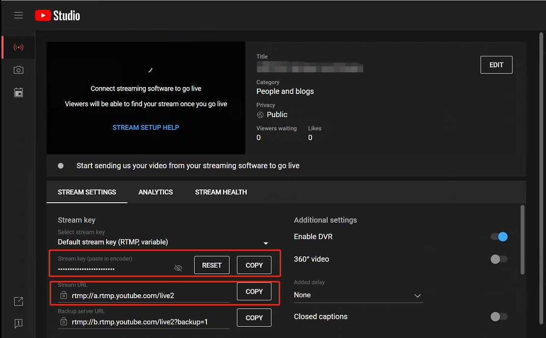Image resolution: width=546 pixels, height=338 pixels.
Task: Click the 'Public' privacy text
Action: 277,115
